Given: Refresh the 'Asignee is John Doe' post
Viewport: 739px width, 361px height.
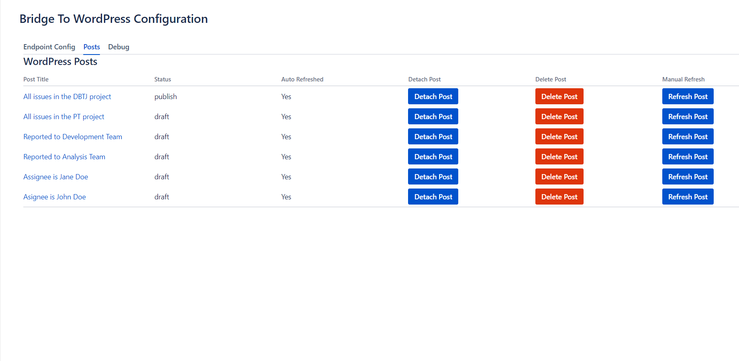Looking at the screenshot, I should tap(688, 197).
